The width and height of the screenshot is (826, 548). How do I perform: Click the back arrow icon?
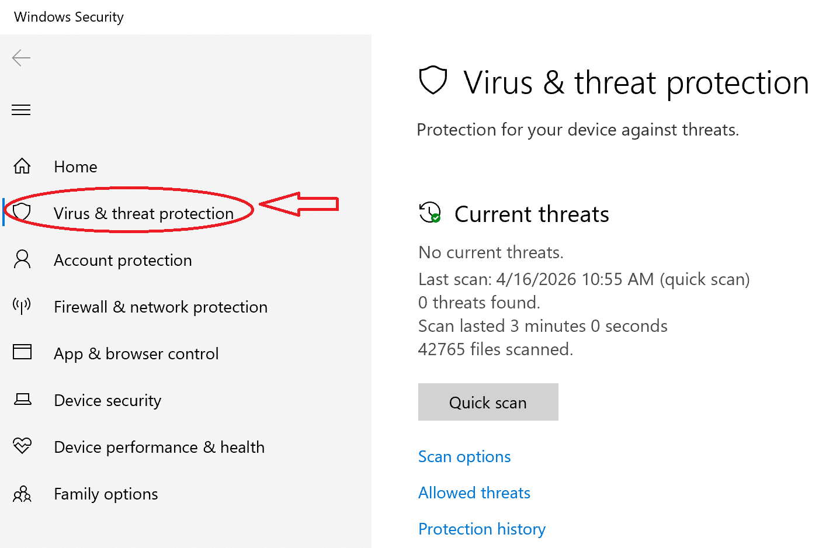(x=21, y=58)
